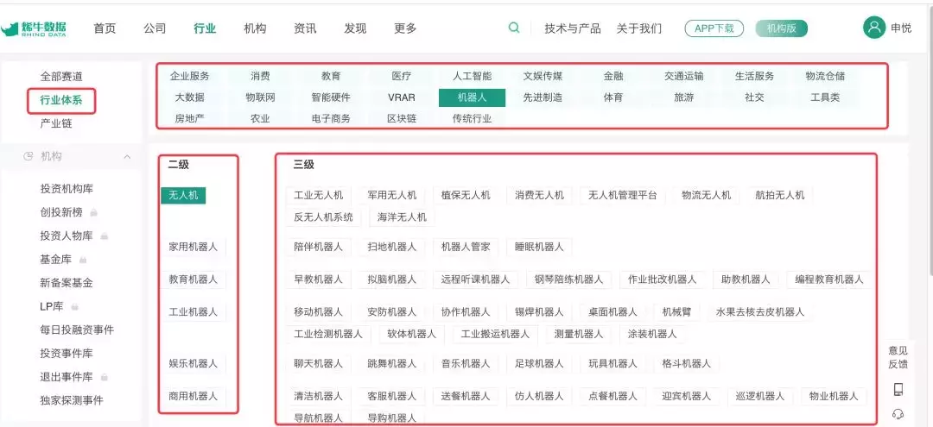The height and width of the screenshot is (427, 933).
Task: Select second-level 商用机器人 tag
Action: tap(194, 396)
